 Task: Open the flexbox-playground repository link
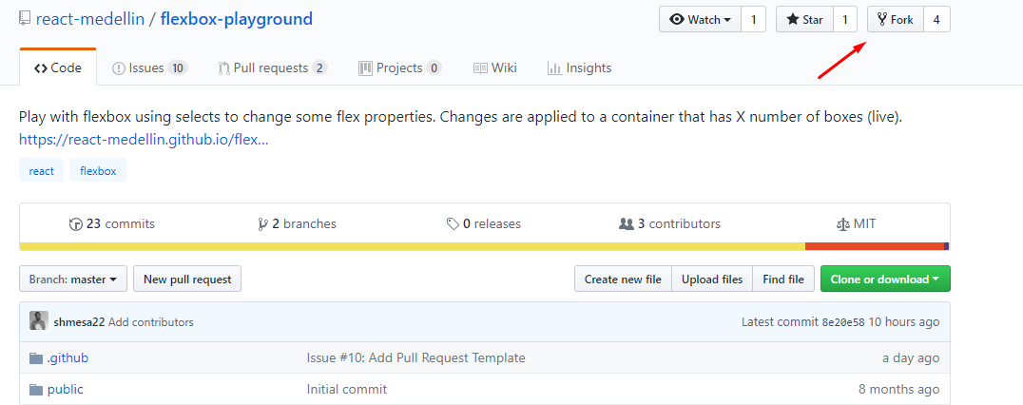click(x=236, y=19)
